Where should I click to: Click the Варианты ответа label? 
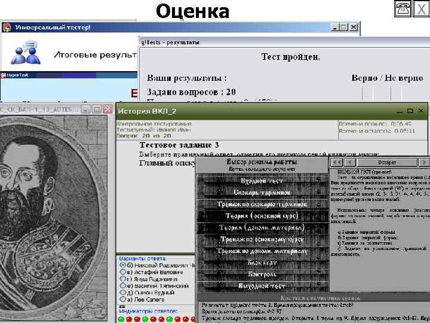[x=142, y=259]
